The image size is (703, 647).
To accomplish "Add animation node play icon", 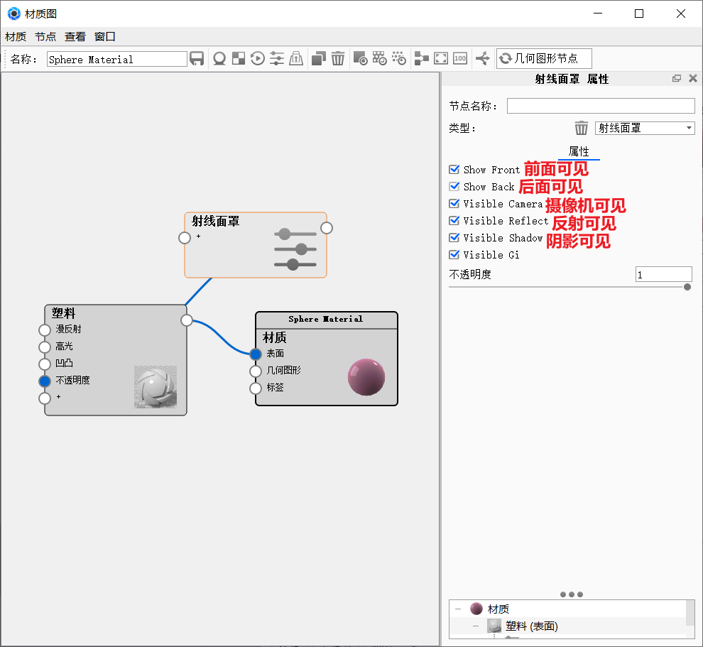I will [x=258, y=59].
